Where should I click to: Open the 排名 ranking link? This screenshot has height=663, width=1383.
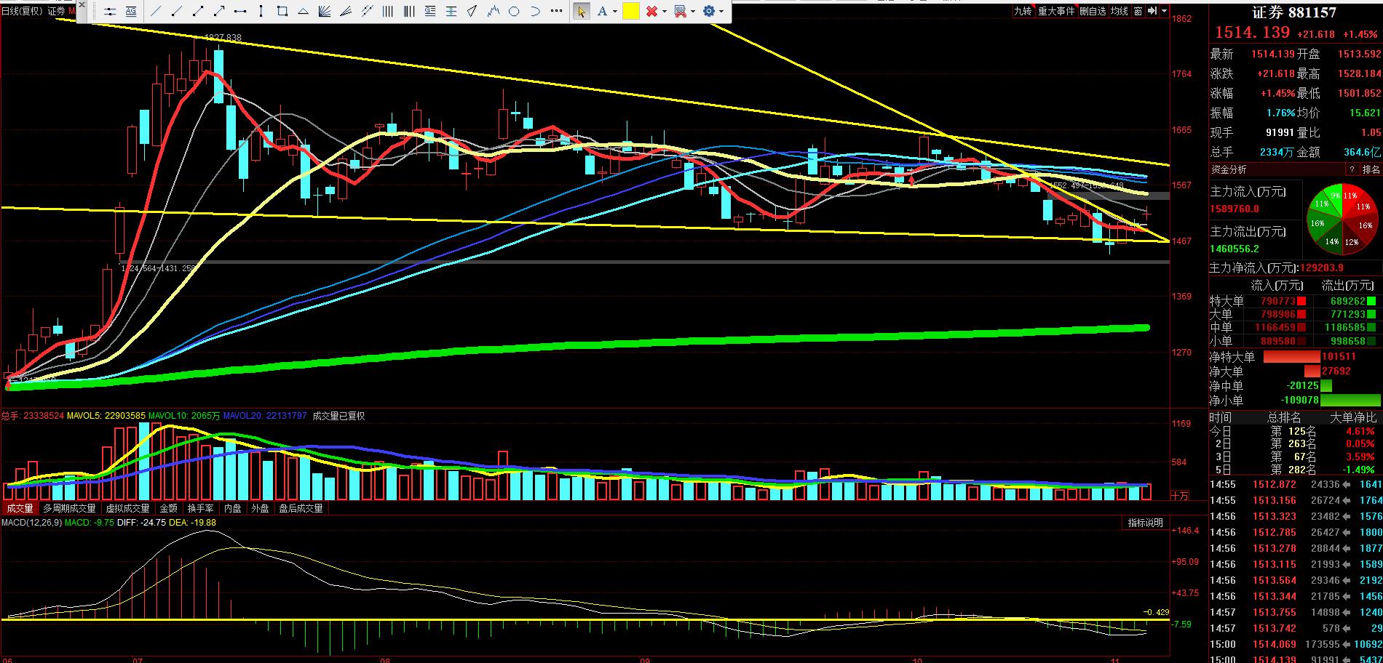(x=1371, y=169)
